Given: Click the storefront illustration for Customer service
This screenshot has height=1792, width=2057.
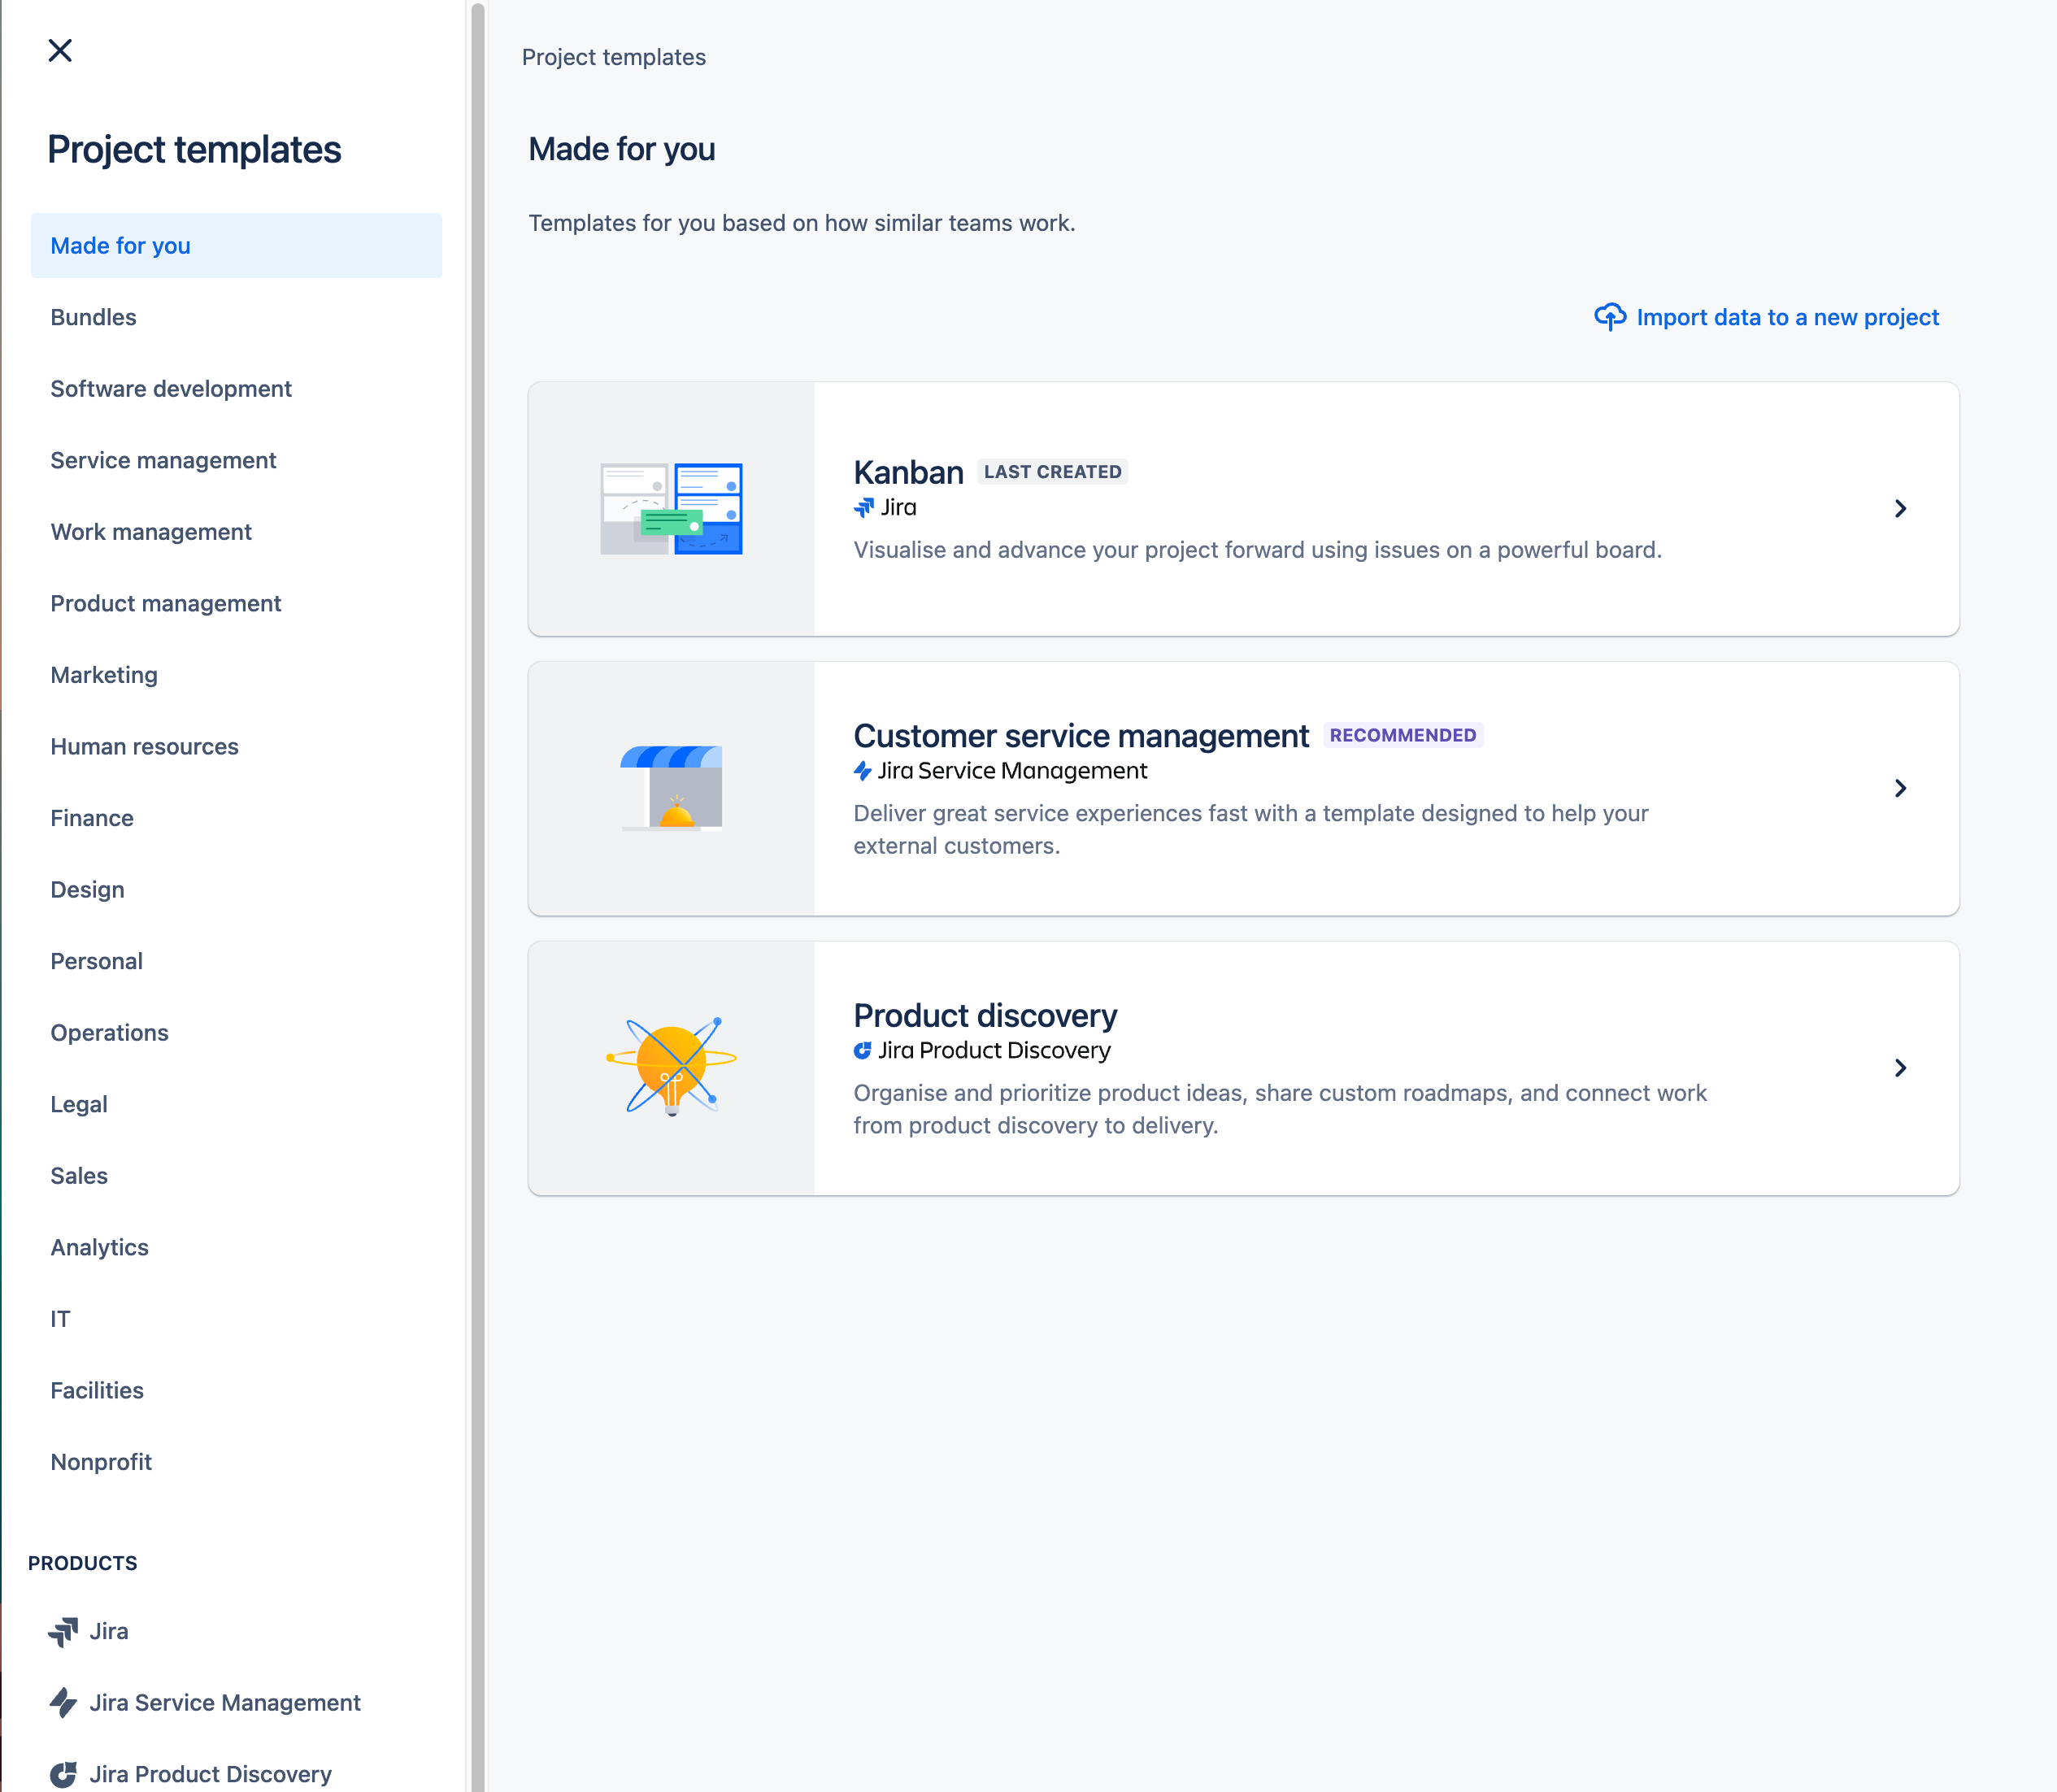Looking at the screenshot, I should pos(671,788).
